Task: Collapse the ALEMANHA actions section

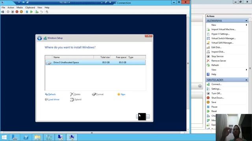Action: [246, 21]
